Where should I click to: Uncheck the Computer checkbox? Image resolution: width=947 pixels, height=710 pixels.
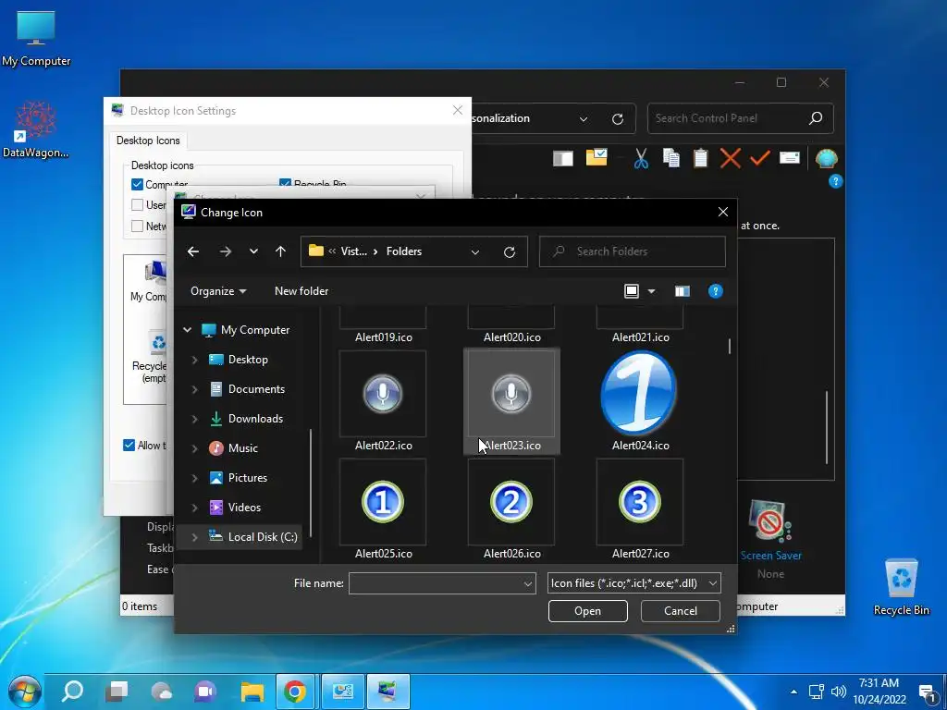click(137, 184)
